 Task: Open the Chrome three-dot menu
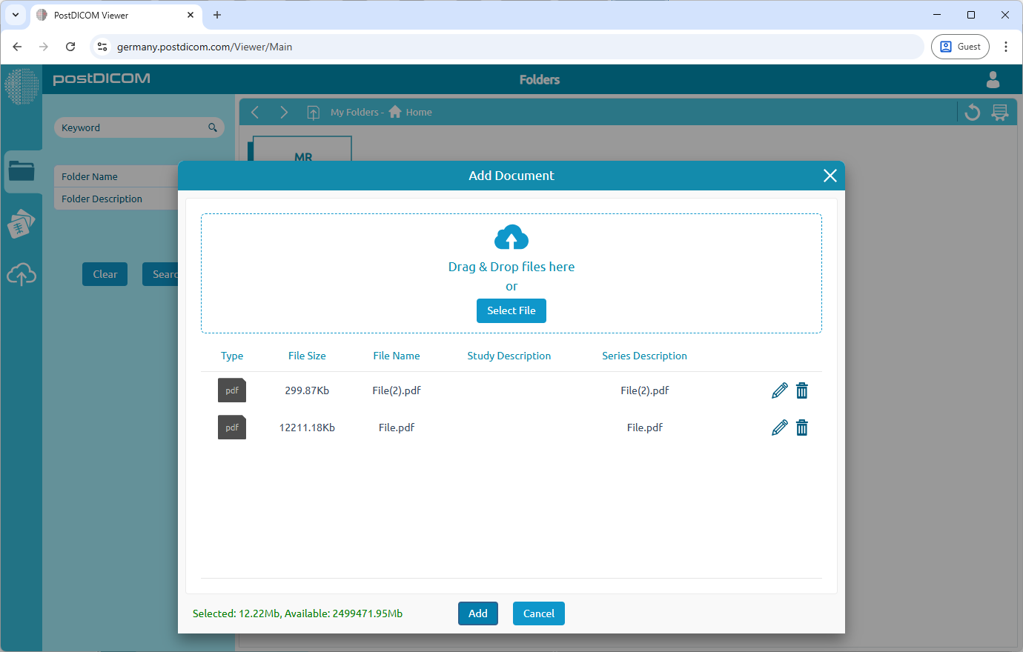pos(1006,47)
